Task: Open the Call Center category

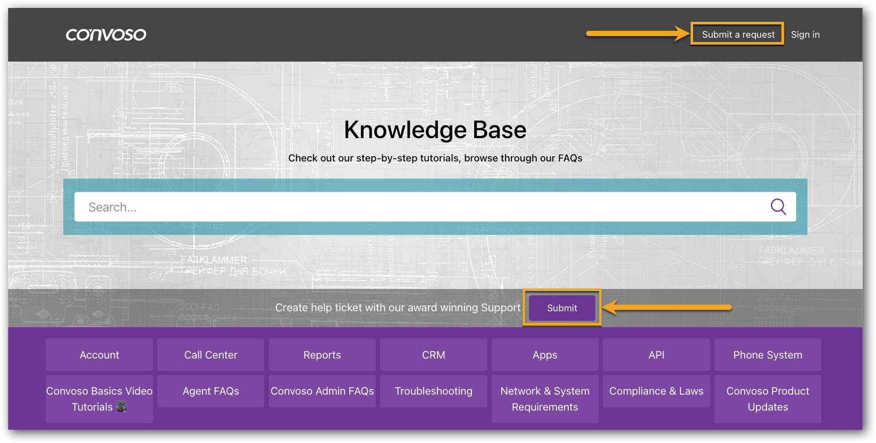Action: [210, 355]
